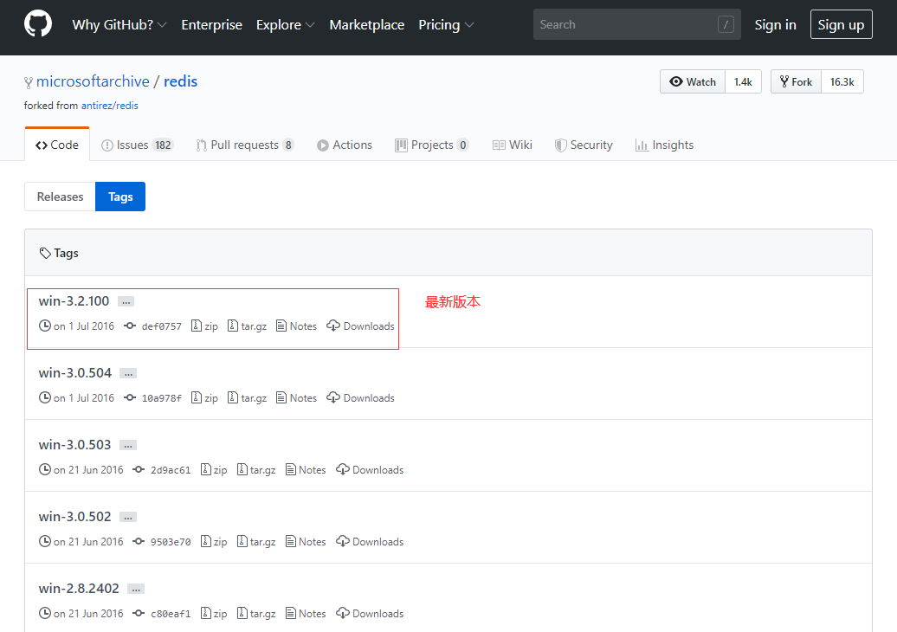Expand ellipsis details for win-3.0.504
The image size is (897, 632).
128,373
